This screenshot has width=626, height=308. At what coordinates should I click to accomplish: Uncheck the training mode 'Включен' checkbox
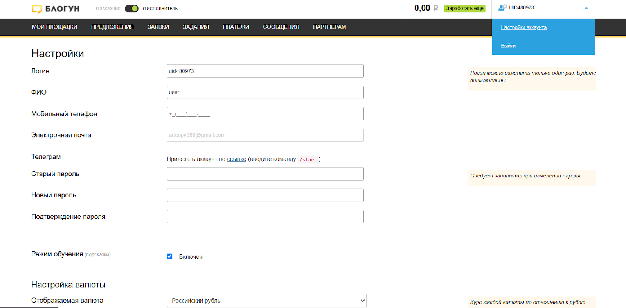169,256
